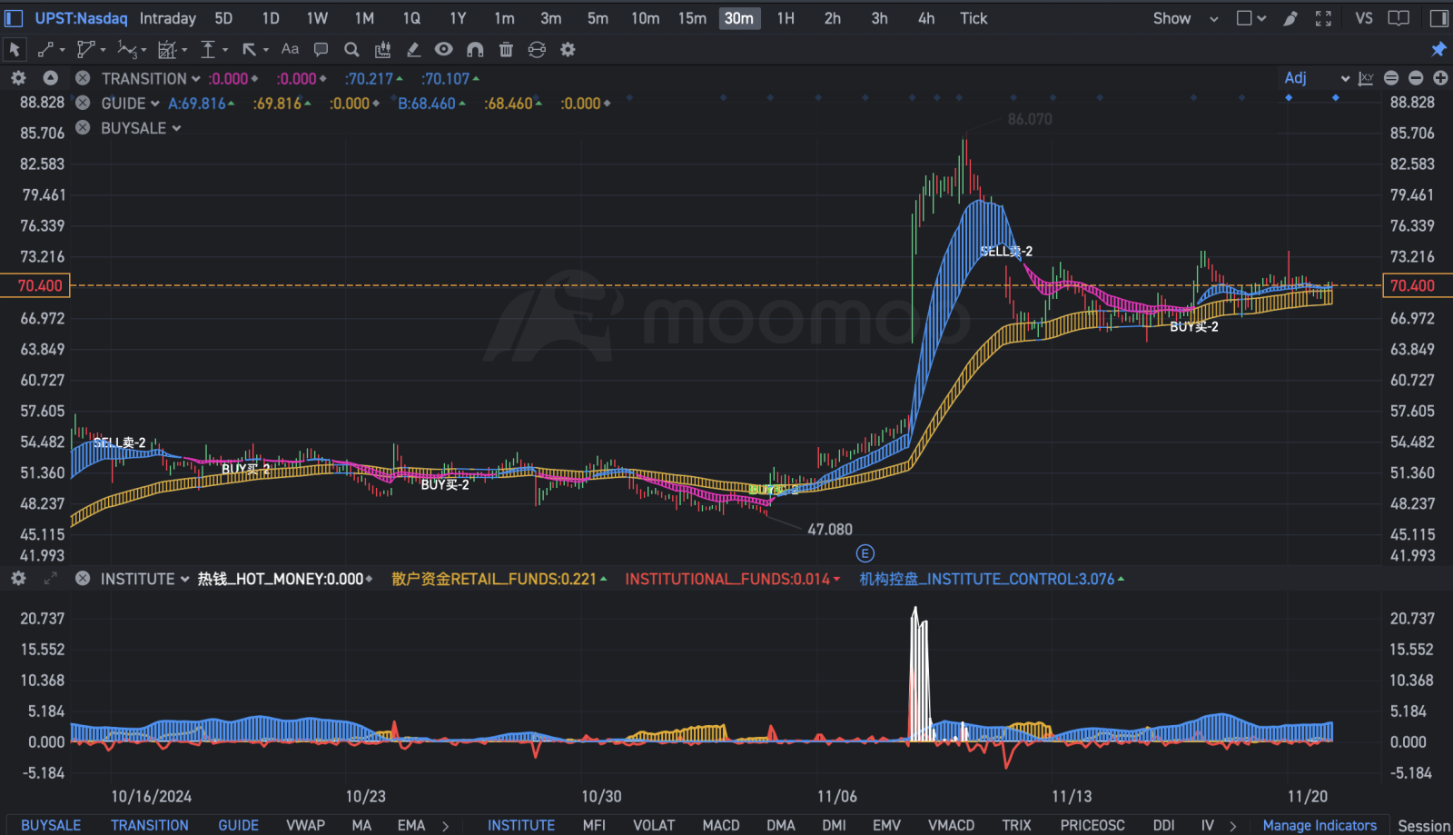Screen dimensions: 1453x835
Task: Remove the GUIDE indicator
Action: click(x=83, y=103)
